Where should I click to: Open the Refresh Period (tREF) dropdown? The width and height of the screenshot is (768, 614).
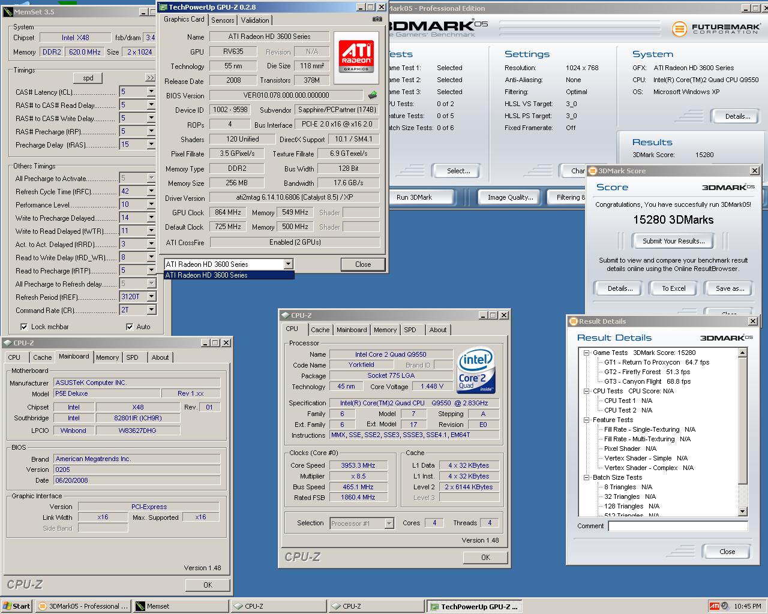(x=151, y=297)
